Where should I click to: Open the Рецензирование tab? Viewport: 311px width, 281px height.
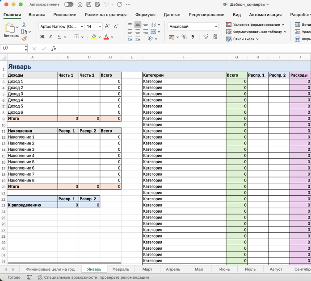point(206,15)
